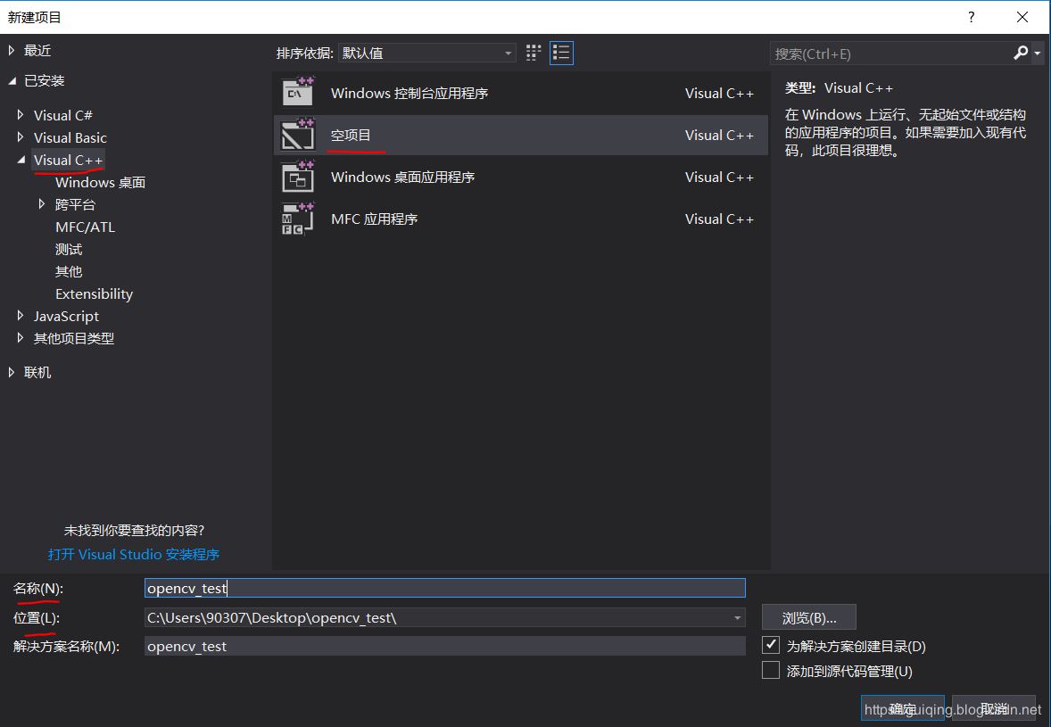Select Extensibility tree item
The height and width of the screenshot is (727, 1051).
[94, 293]
